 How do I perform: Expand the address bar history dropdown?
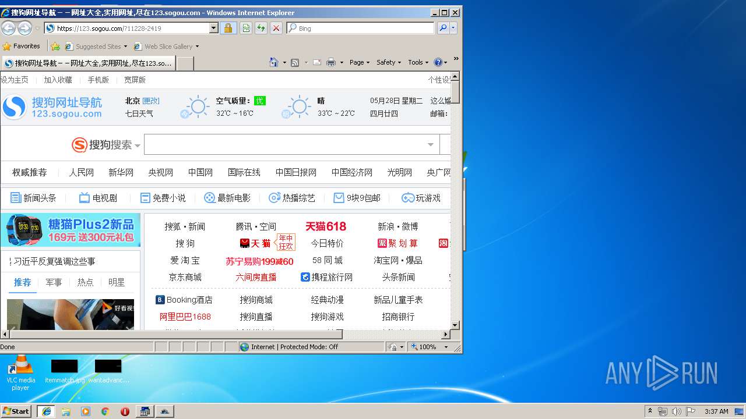pos(213,28)
